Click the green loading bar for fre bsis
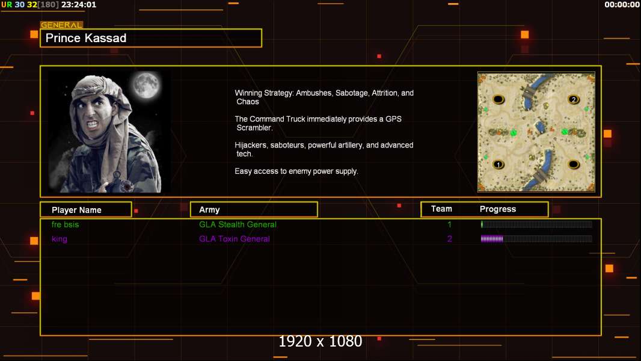 536,224
